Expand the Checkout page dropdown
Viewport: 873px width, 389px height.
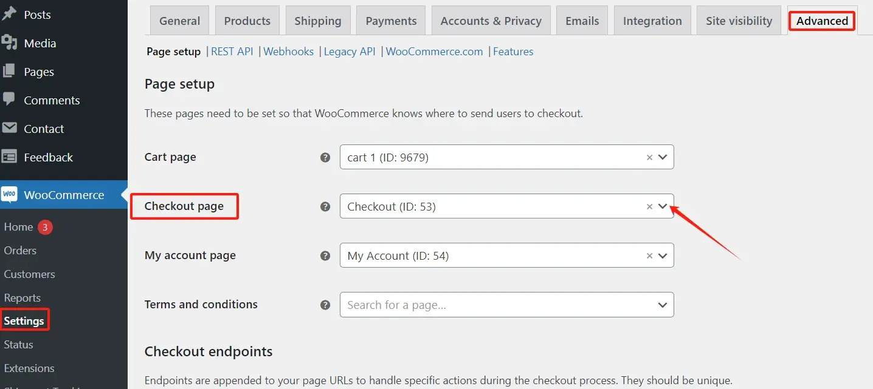(x=663, y=206)
